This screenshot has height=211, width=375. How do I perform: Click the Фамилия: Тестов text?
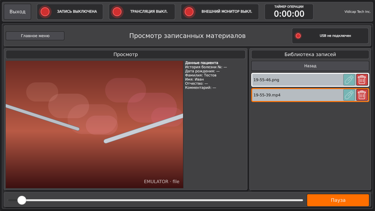pos(201,75)
